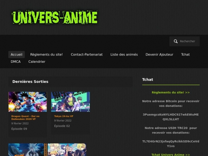Click the Dernières Sorties heading
208x156 pixels.
[x=31, y=81]
